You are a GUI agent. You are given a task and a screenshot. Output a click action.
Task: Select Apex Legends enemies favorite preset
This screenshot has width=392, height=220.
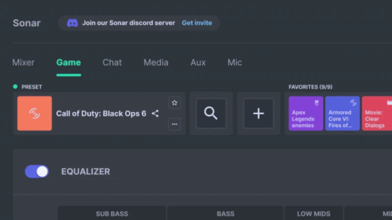coord(306,113)
